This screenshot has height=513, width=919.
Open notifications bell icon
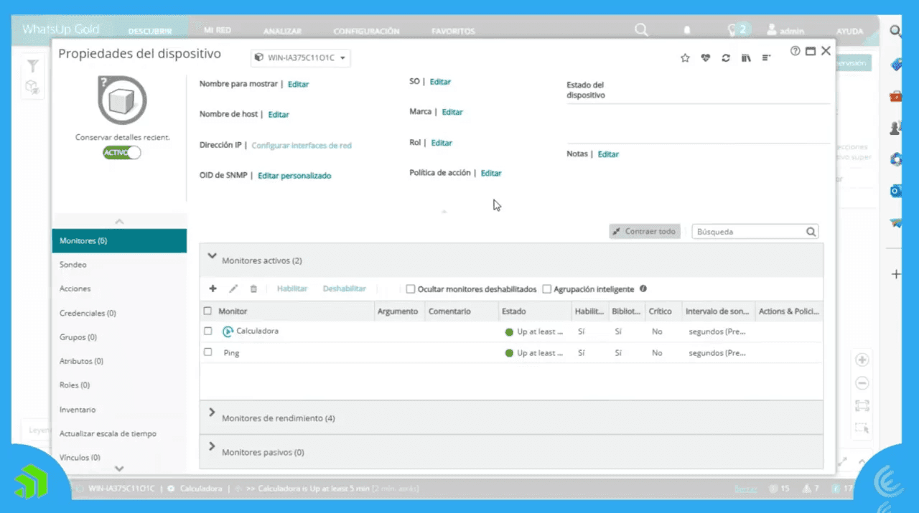[x=687, y=31]
